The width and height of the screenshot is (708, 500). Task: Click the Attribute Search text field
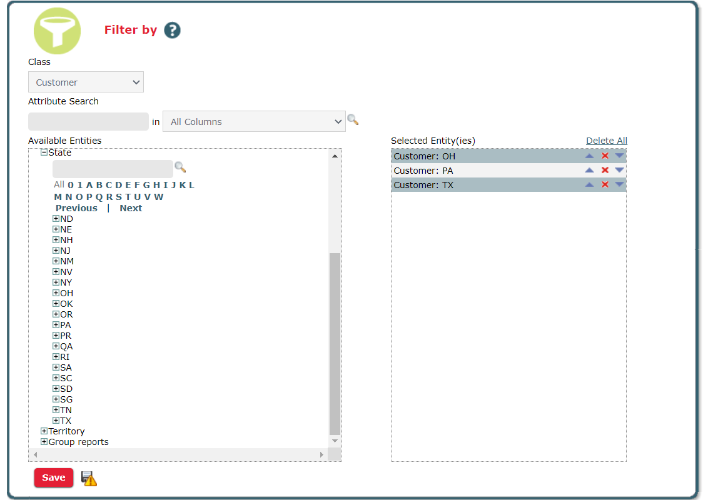(x=88, y=122)
